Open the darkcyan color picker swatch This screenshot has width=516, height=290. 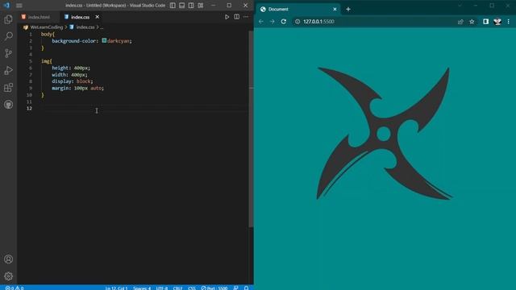[104, 40]
